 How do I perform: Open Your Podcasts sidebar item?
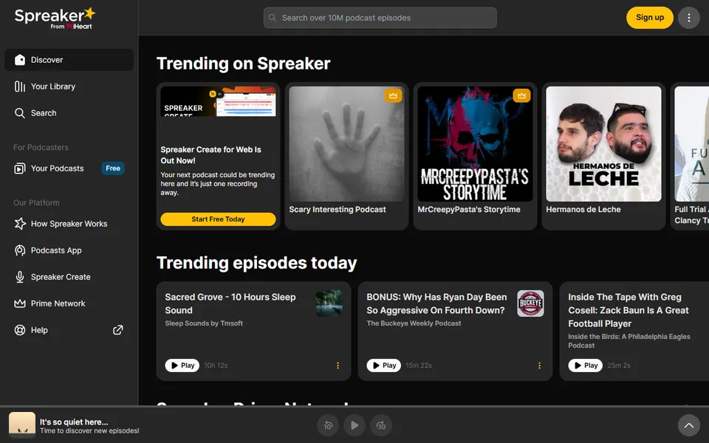pyautogui.click(x=69, y=168)
